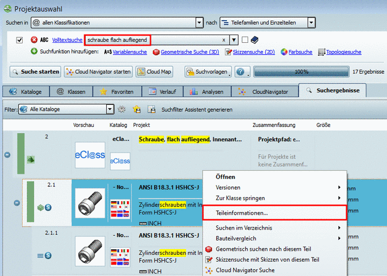Click the screw preview thumbnail in row 2.1
Screen dimensions: 387x276
90,203
